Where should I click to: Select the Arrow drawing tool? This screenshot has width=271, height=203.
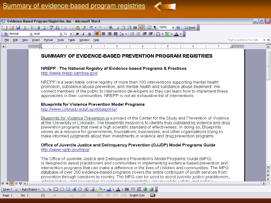pos(49,189)
